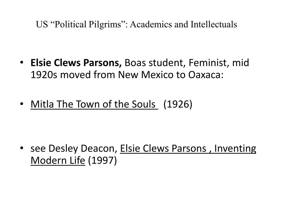The height and width of the screenshot is (215, 286).
Task: Click the phrase 'New Mexico to Oaxaca:'
Action: (x=171, y=75)
